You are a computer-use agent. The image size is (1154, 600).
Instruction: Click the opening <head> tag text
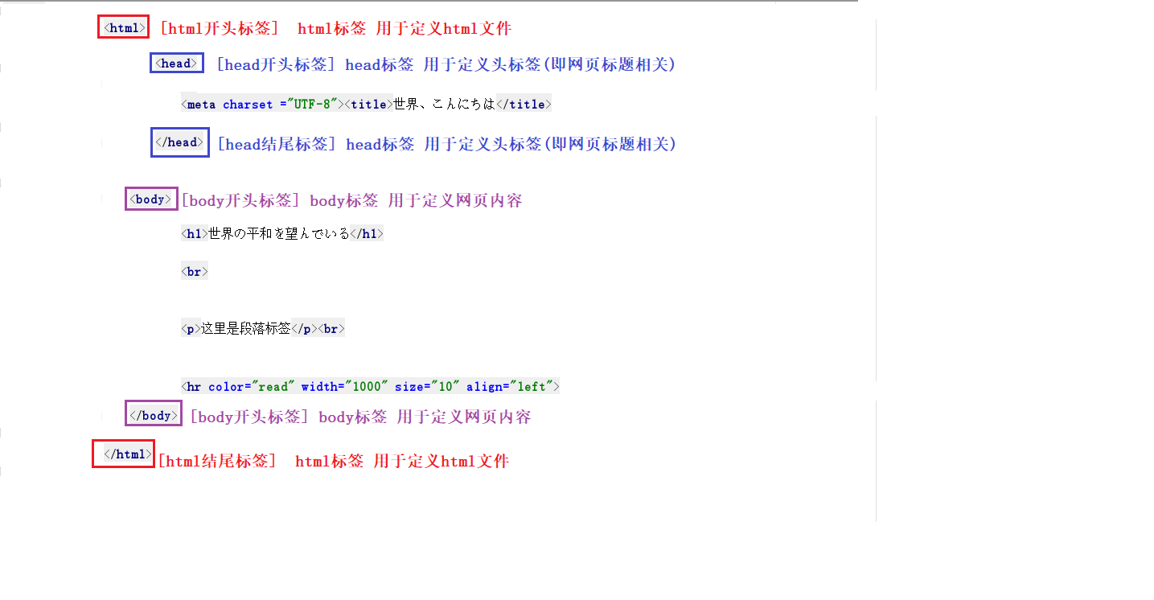tap(176, 64)
